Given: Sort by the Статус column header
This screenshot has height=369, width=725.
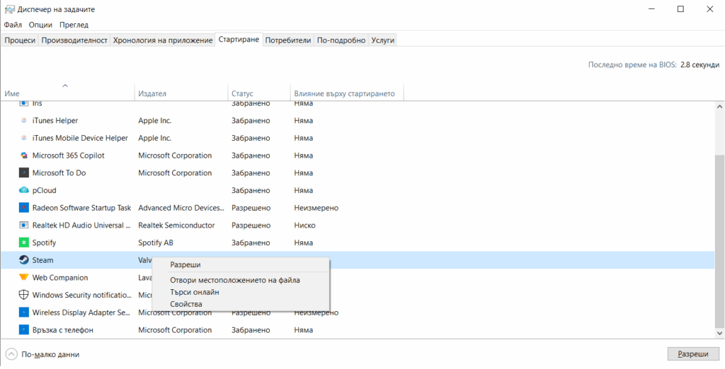Looking at the screenshot, I should point(259,94).
